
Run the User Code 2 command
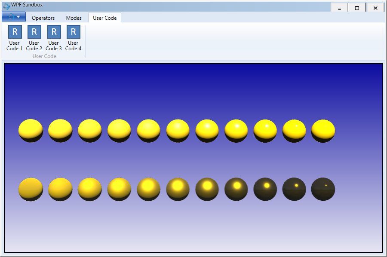[34, 38]
